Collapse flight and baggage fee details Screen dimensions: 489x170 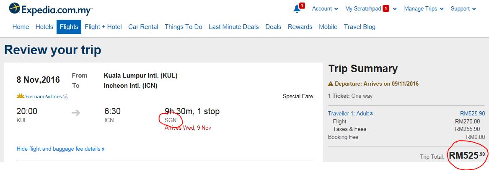point(60,149)
